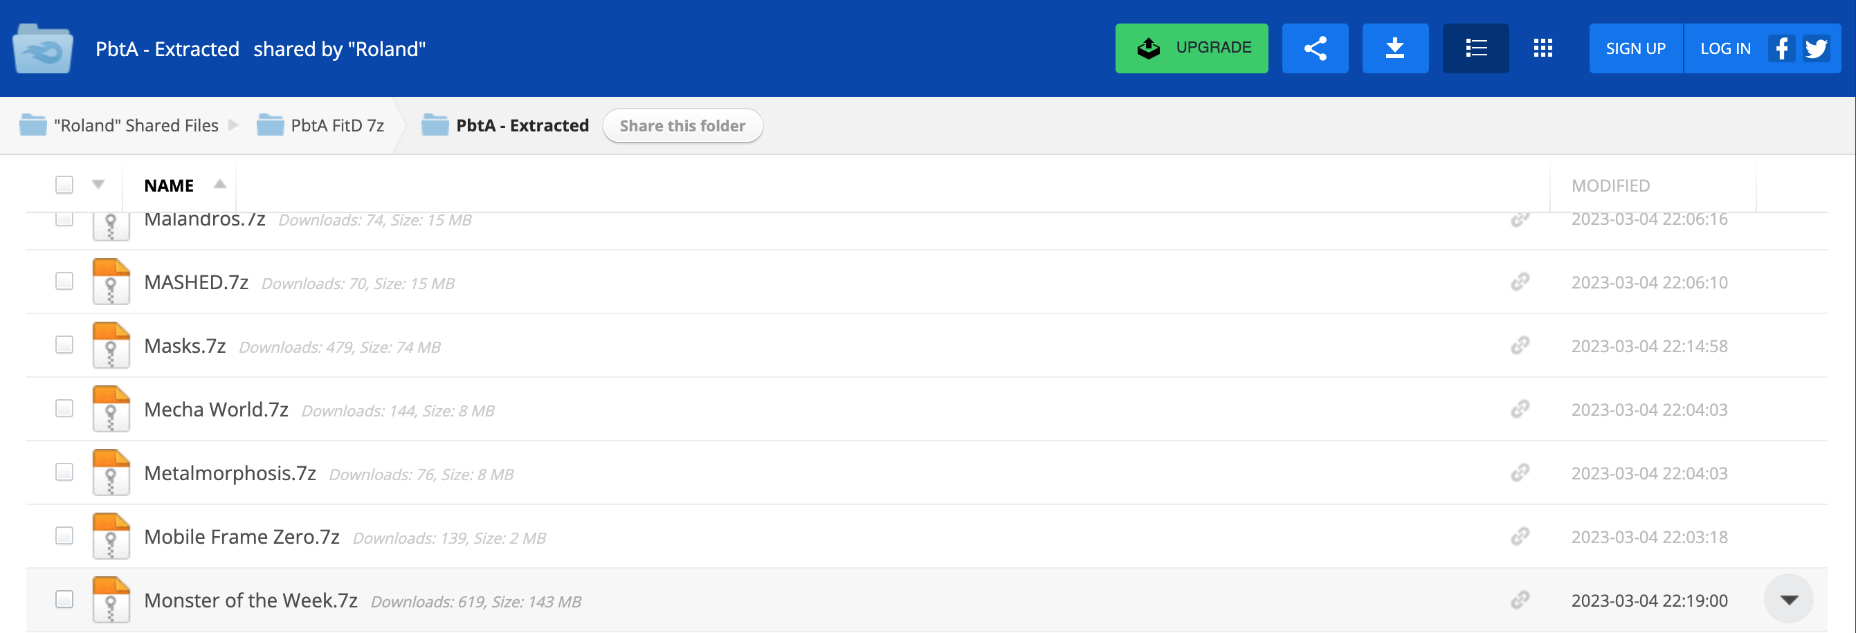Open the Mobile Frame Zero.7z file name
This screenshot has width=1856, height=633.
coord(242,537)
